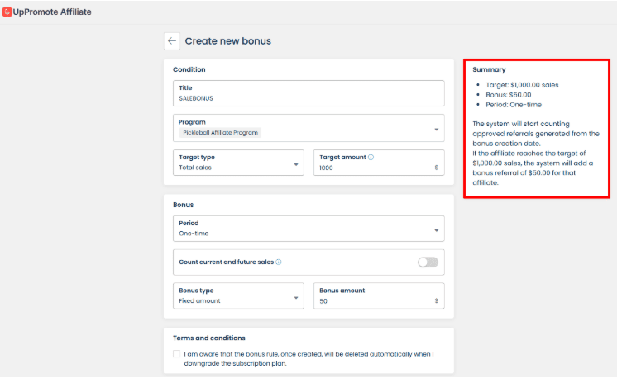Click the Bonus amount field showing 50
The image size is (617, 378).
tap(372, 301)
